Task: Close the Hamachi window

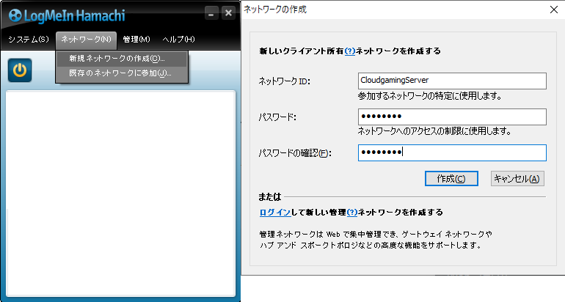Action: pyautogui.click(x=228, y=13)
